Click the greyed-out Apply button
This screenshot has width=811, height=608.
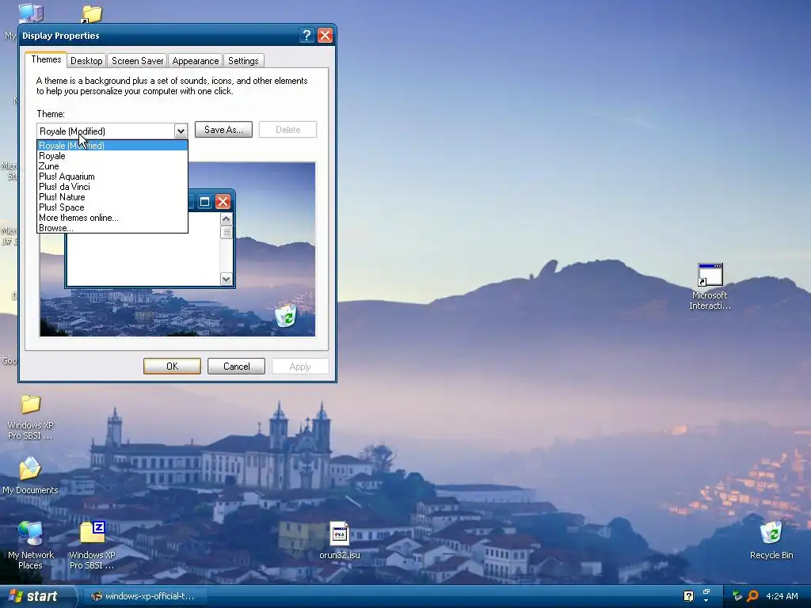pyautogui.click(x=300, y=367)
